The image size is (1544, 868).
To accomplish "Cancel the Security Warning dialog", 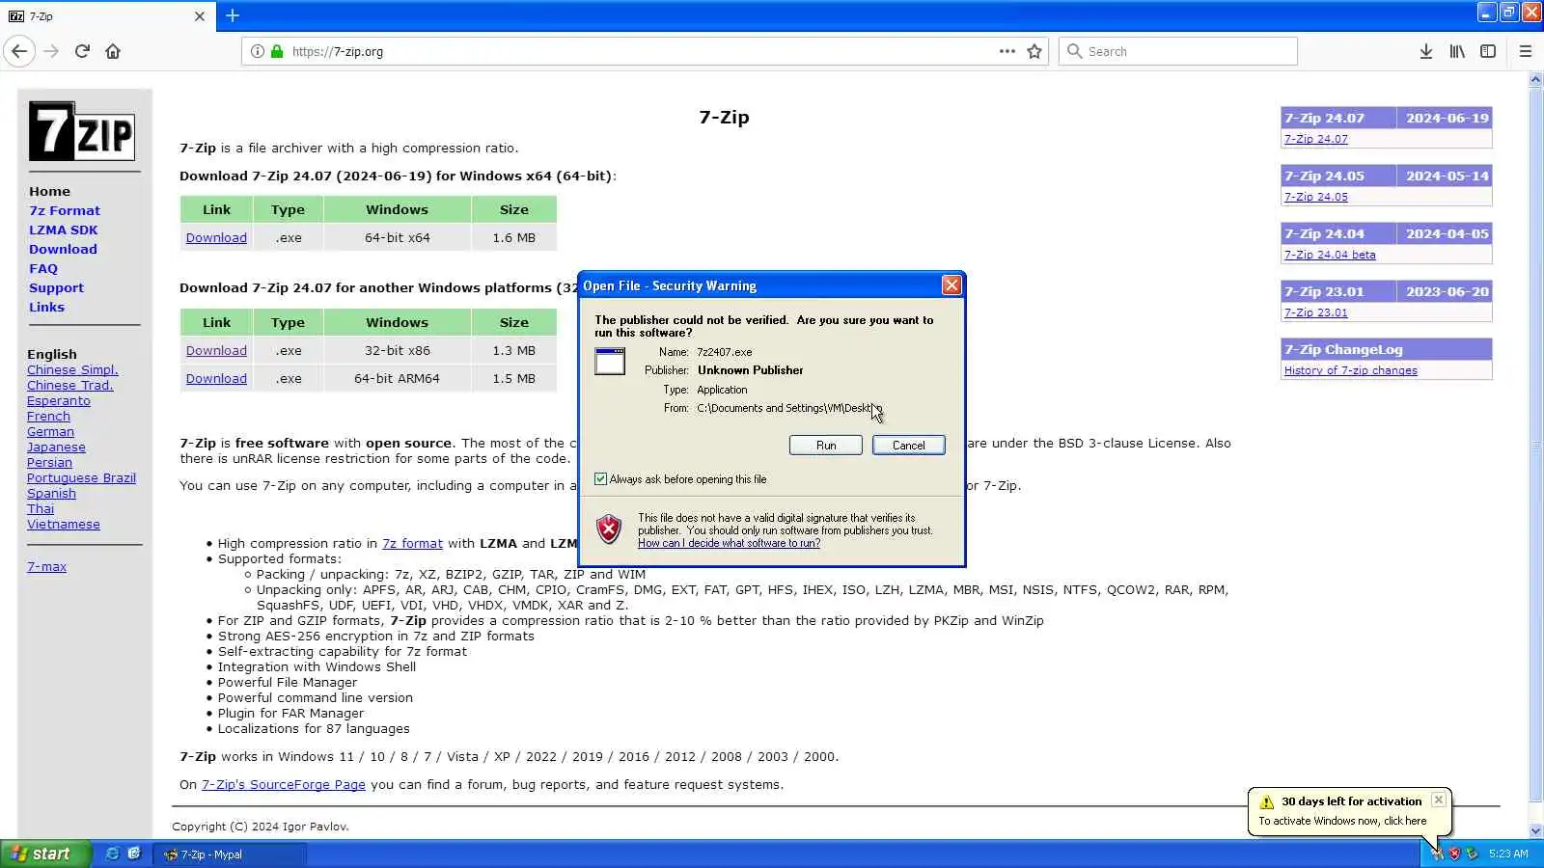I will (908, 445).
